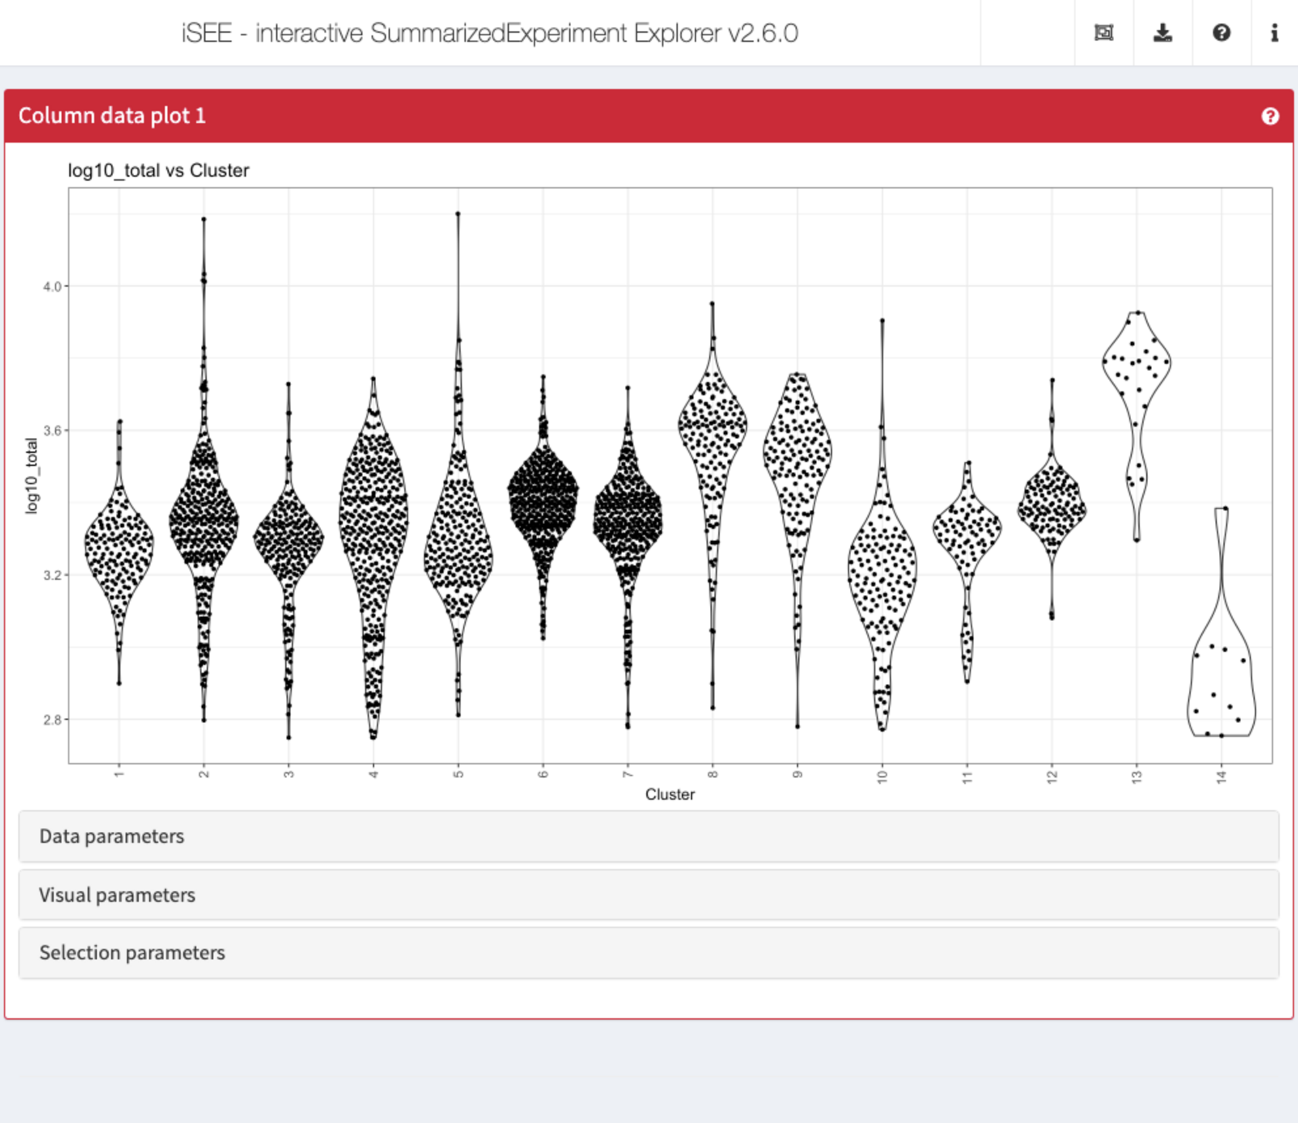The image size is (1298, 1123).
Task: Open the panel organization icon in header
Action: (1104, 33)
